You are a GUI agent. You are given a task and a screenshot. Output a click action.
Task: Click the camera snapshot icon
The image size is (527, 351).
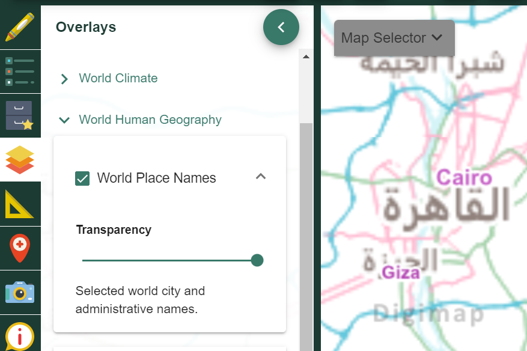point(20,292)
